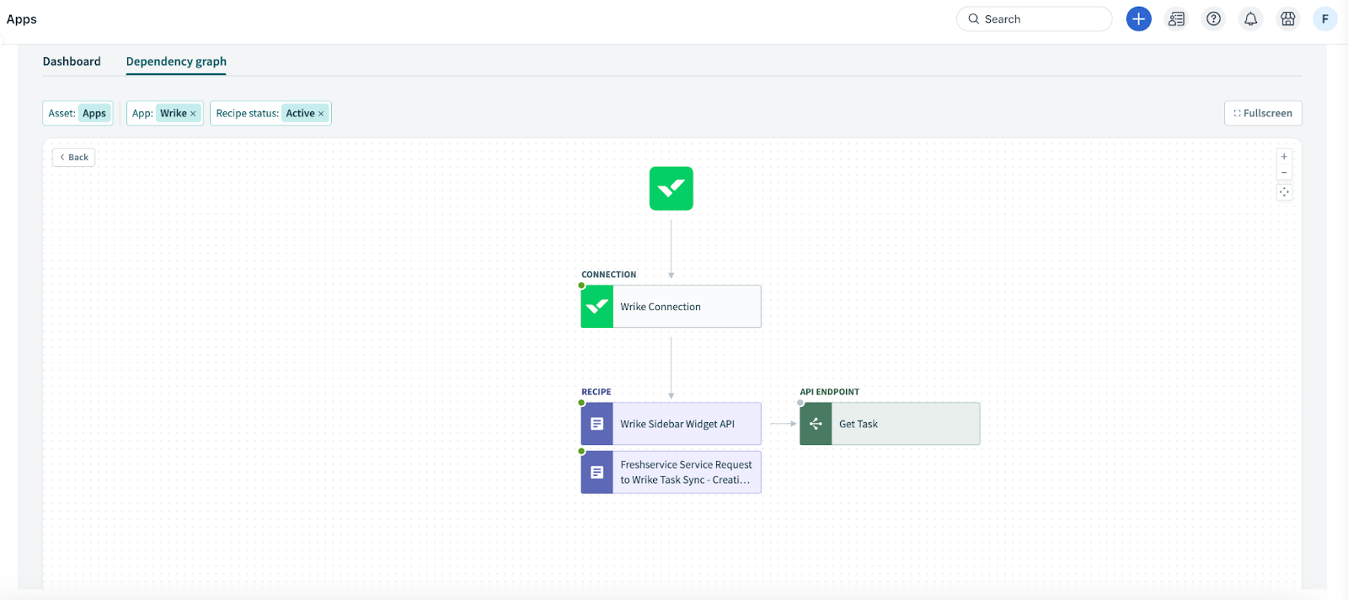Remove the Active recipe status filter
This screenshot has width=1348, height=600.
point(321,114)
